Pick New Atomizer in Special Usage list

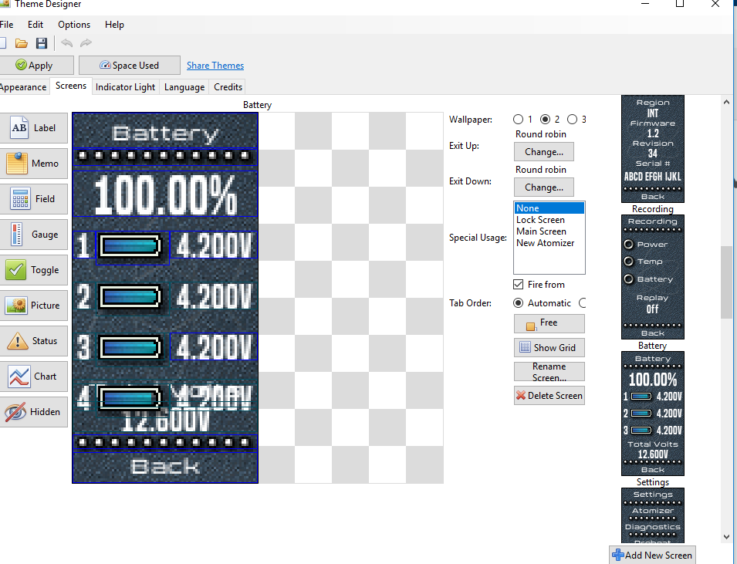pyautogui.click(x=545, y=243)
